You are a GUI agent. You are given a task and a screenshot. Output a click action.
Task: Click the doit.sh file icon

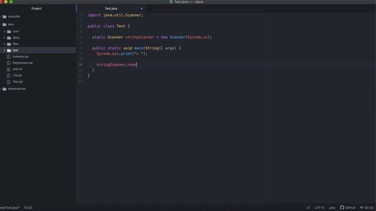point(9,69)
